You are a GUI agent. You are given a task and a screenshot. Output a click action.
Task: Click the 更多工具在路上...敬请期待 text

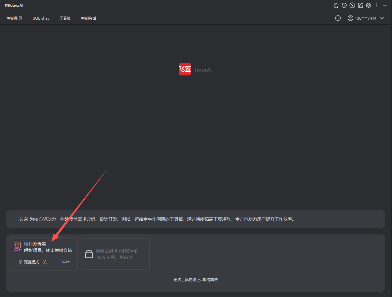[196, 280]
